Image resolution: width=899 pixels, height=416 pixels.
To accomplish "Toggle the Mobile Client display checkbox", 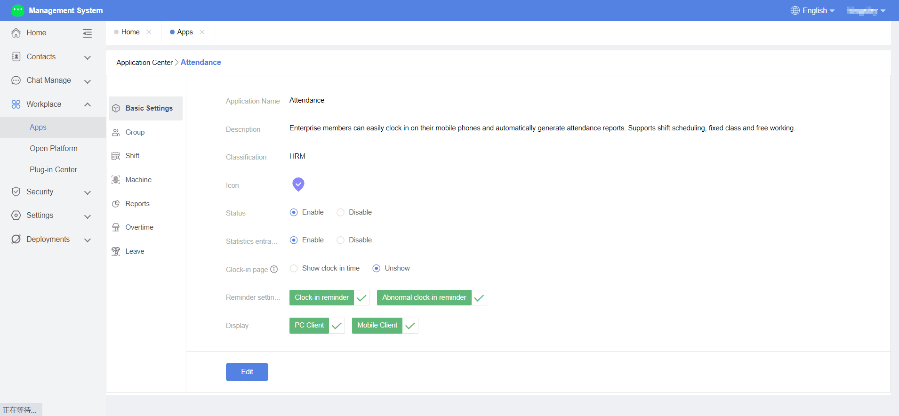I will click(410, 326).
